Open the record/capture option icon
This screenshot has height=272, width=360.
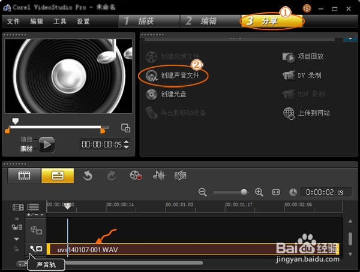(x=136, y=176)
